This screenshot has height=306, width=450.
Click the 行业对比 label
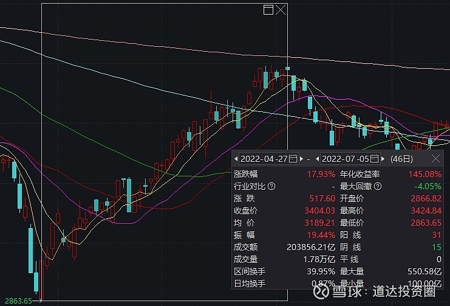[x=250, y=186]
